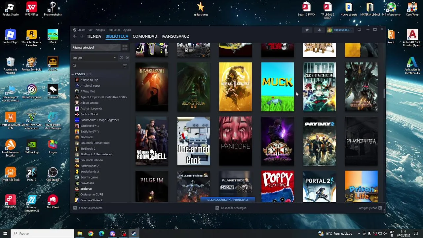423x238 pixels.
Task: Click the Gestionar descargas download icon
Action: coord(217,208)
